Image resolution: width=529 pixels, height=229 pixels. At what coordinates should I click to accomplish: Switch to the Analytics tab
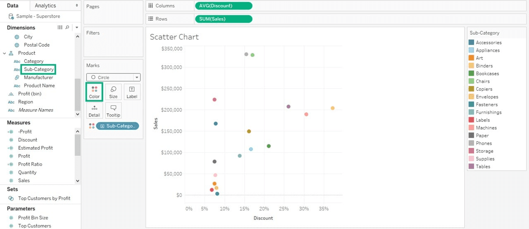[45, 5]
